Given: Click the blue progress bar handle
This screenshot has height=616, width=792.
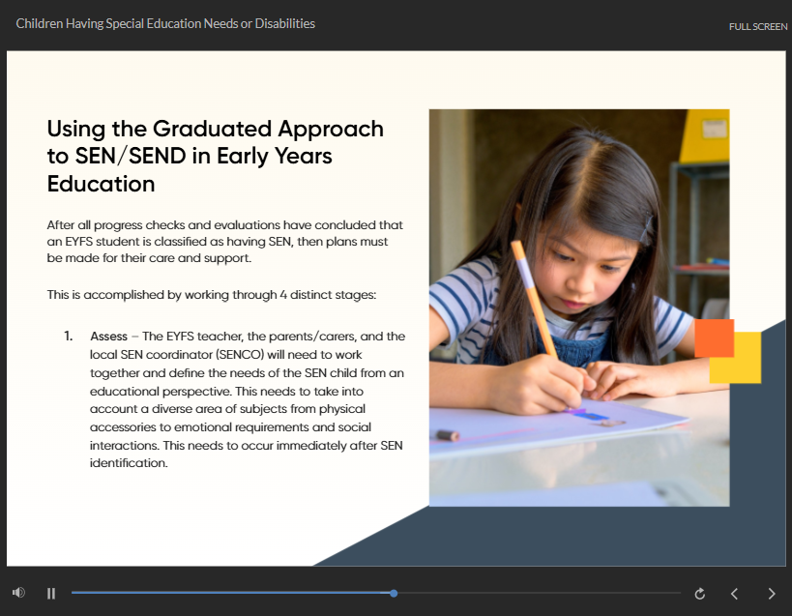Looking at the screenshot, I should point(394,593).
